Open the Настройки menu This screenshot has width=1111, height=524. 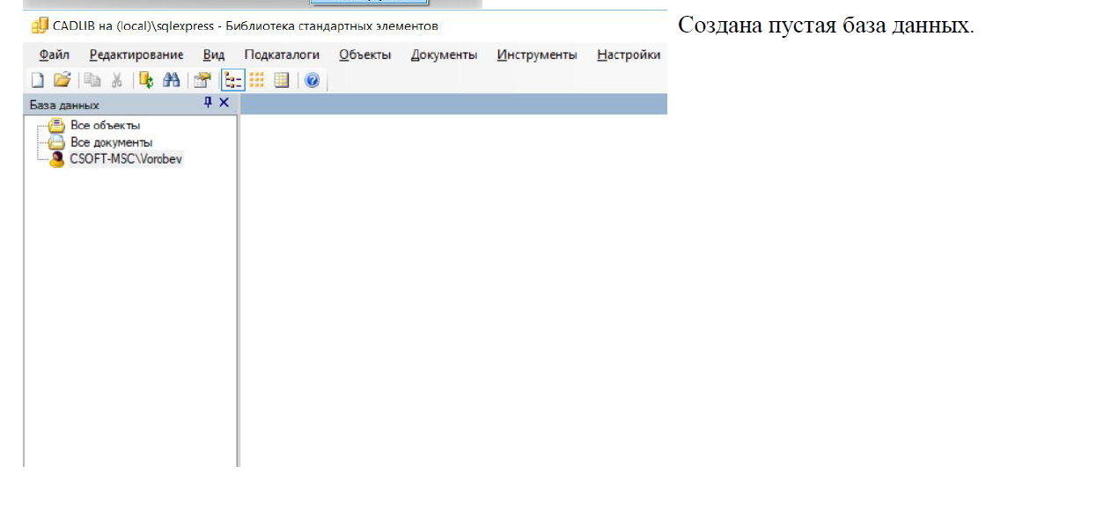(629, 55)
